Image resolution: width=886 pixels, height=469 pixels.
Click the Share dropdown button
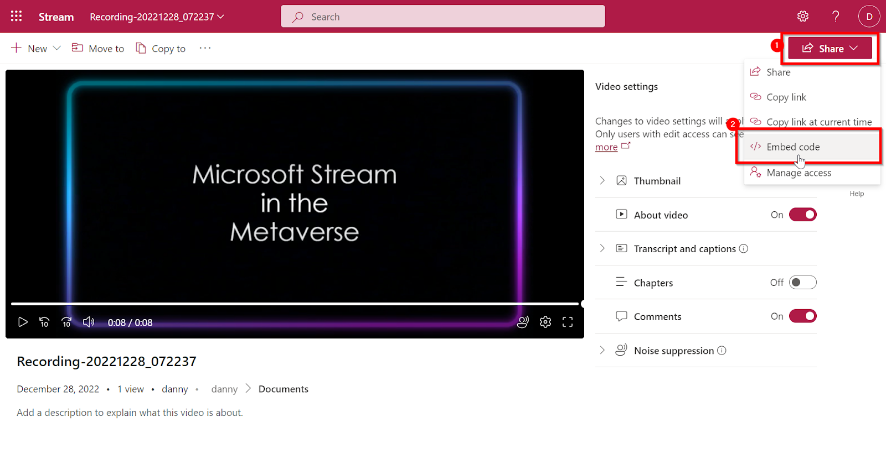pos(830,48)
